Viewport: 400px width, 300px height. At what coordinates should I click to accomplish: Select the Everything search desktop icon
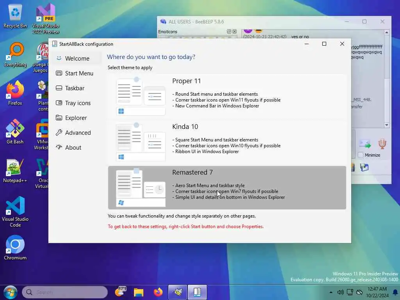point(15,55)
